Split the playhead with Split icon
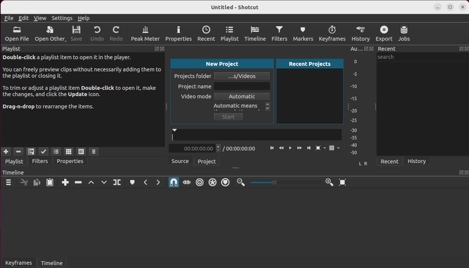The width and height of the screenshot is (469, 268). click(x=116, y=182)
